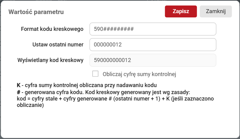Click the word 'obliczanie)' in the help text
The image size is (240, 139).
click(x=30, y=106)
